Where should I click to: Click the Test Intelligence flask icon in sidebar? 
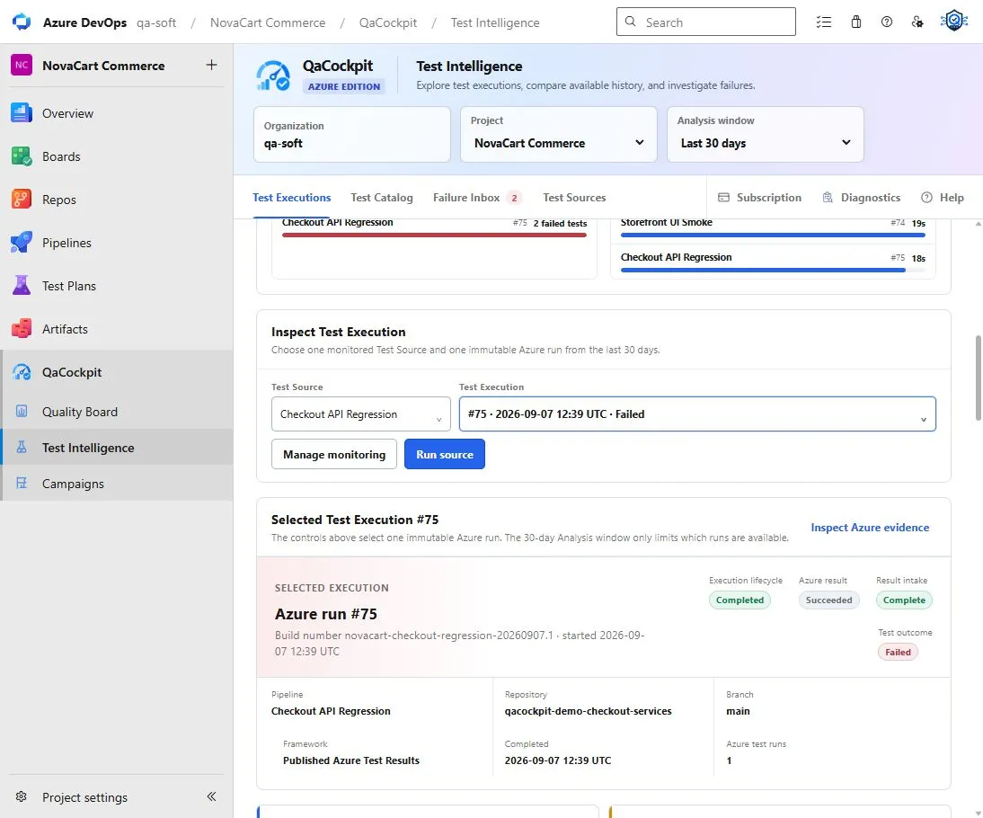click(22, 448)
